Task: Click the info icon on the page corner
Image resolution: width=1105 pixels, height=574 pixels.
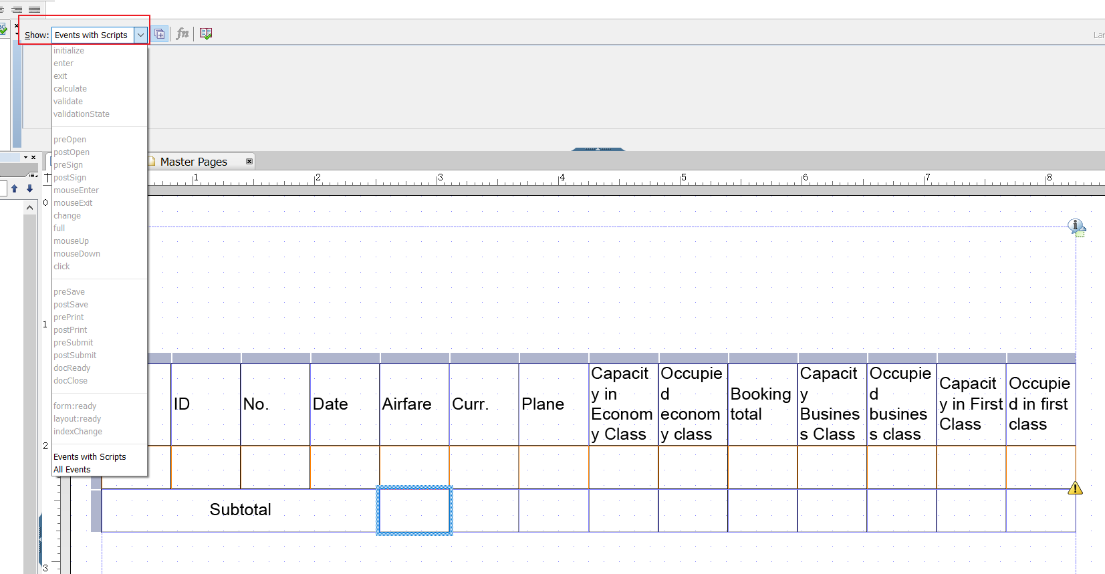Action: 1076,227
